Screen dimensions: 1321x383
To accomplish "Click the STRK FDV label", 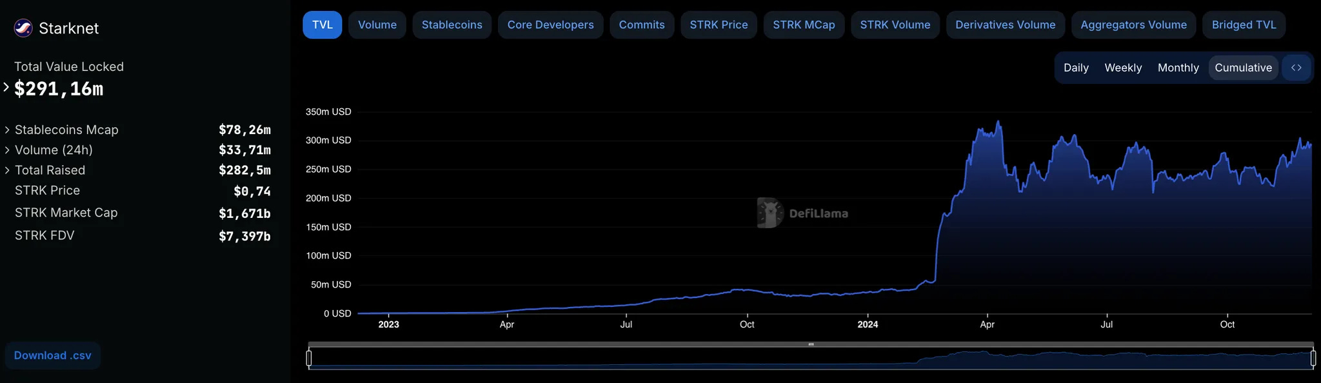I will pyautogui.click(x=45, y=235).
